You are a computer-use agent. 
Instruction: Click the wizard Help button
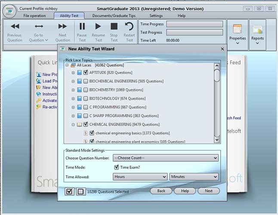tap(185, 191)
